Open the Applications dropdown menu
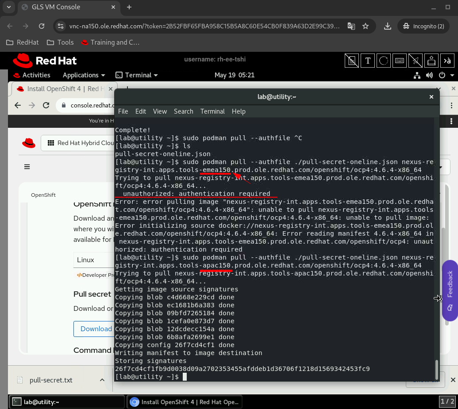 [x=84, y=75]
